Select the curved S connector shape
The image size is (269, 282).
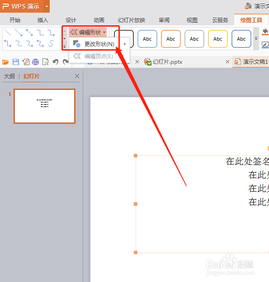(51, 43)
